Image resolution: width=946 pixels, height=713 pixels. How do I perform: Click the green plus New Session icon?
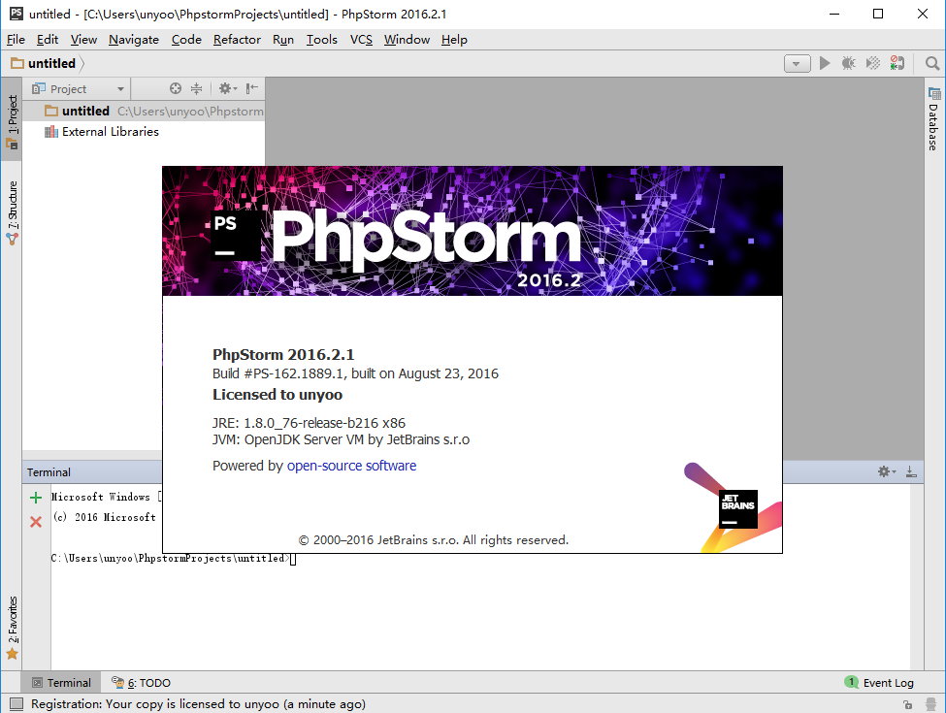pyautogui.click(x=36, y=498)
